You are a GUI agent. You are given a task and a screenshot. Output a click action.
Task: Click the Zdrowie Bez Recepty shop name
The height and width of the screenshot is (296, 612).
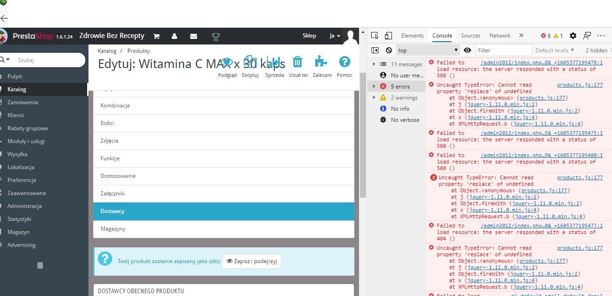click(x=112, y=36)
